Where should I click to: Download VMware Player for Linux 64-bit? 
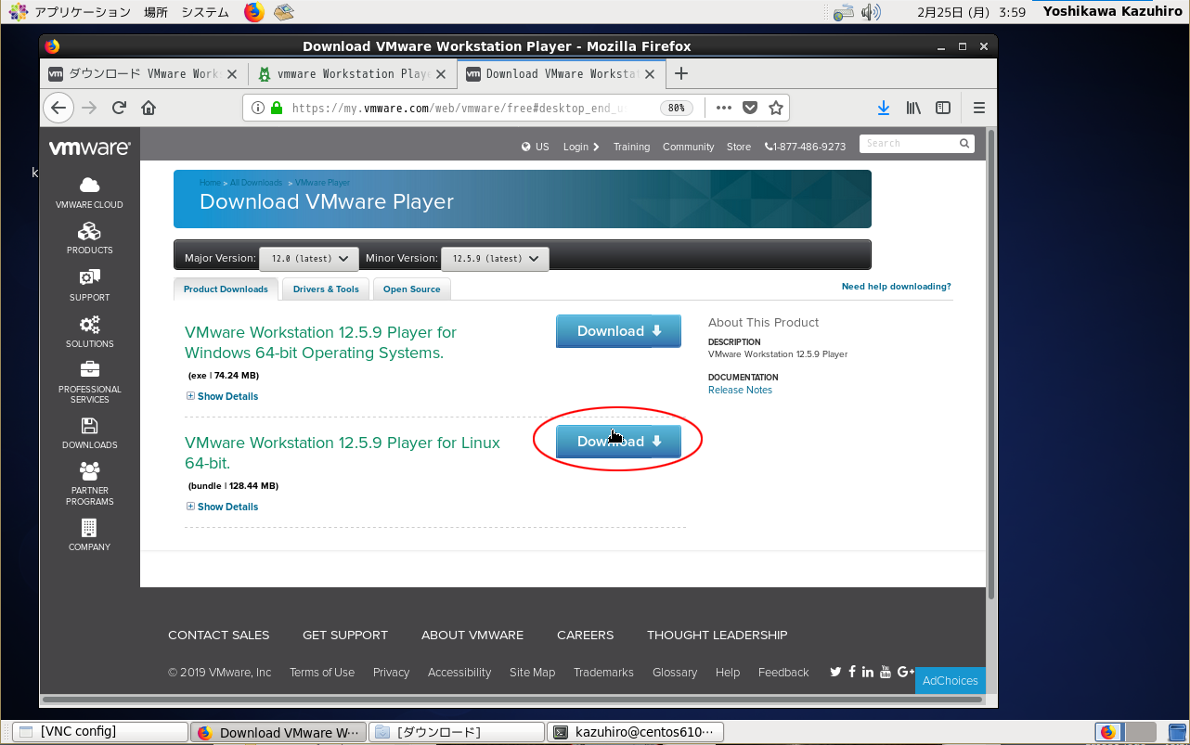618,442
